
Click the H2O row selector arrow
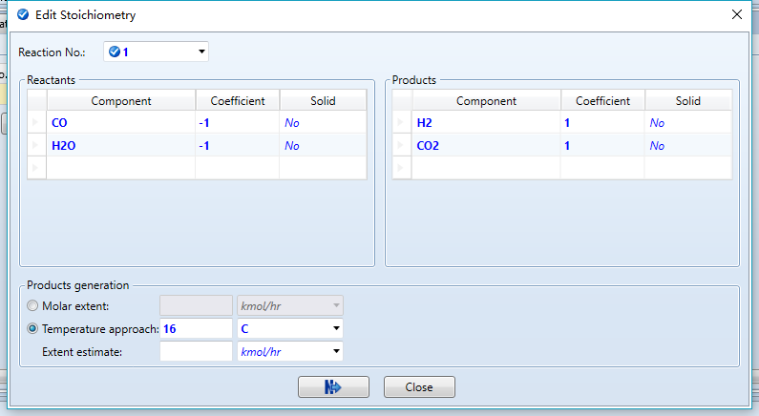click(37, 146)
